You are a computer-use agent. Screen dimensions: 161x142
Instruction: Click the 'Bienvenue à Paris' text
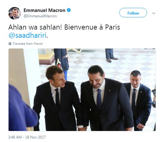tap(92, 27)
